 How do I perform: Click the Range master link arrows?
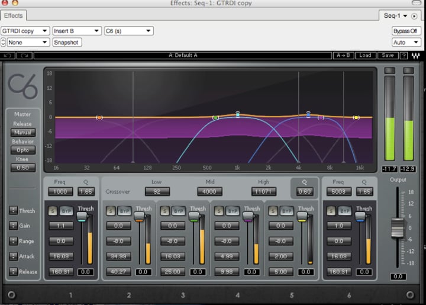(x=13, y=241)
